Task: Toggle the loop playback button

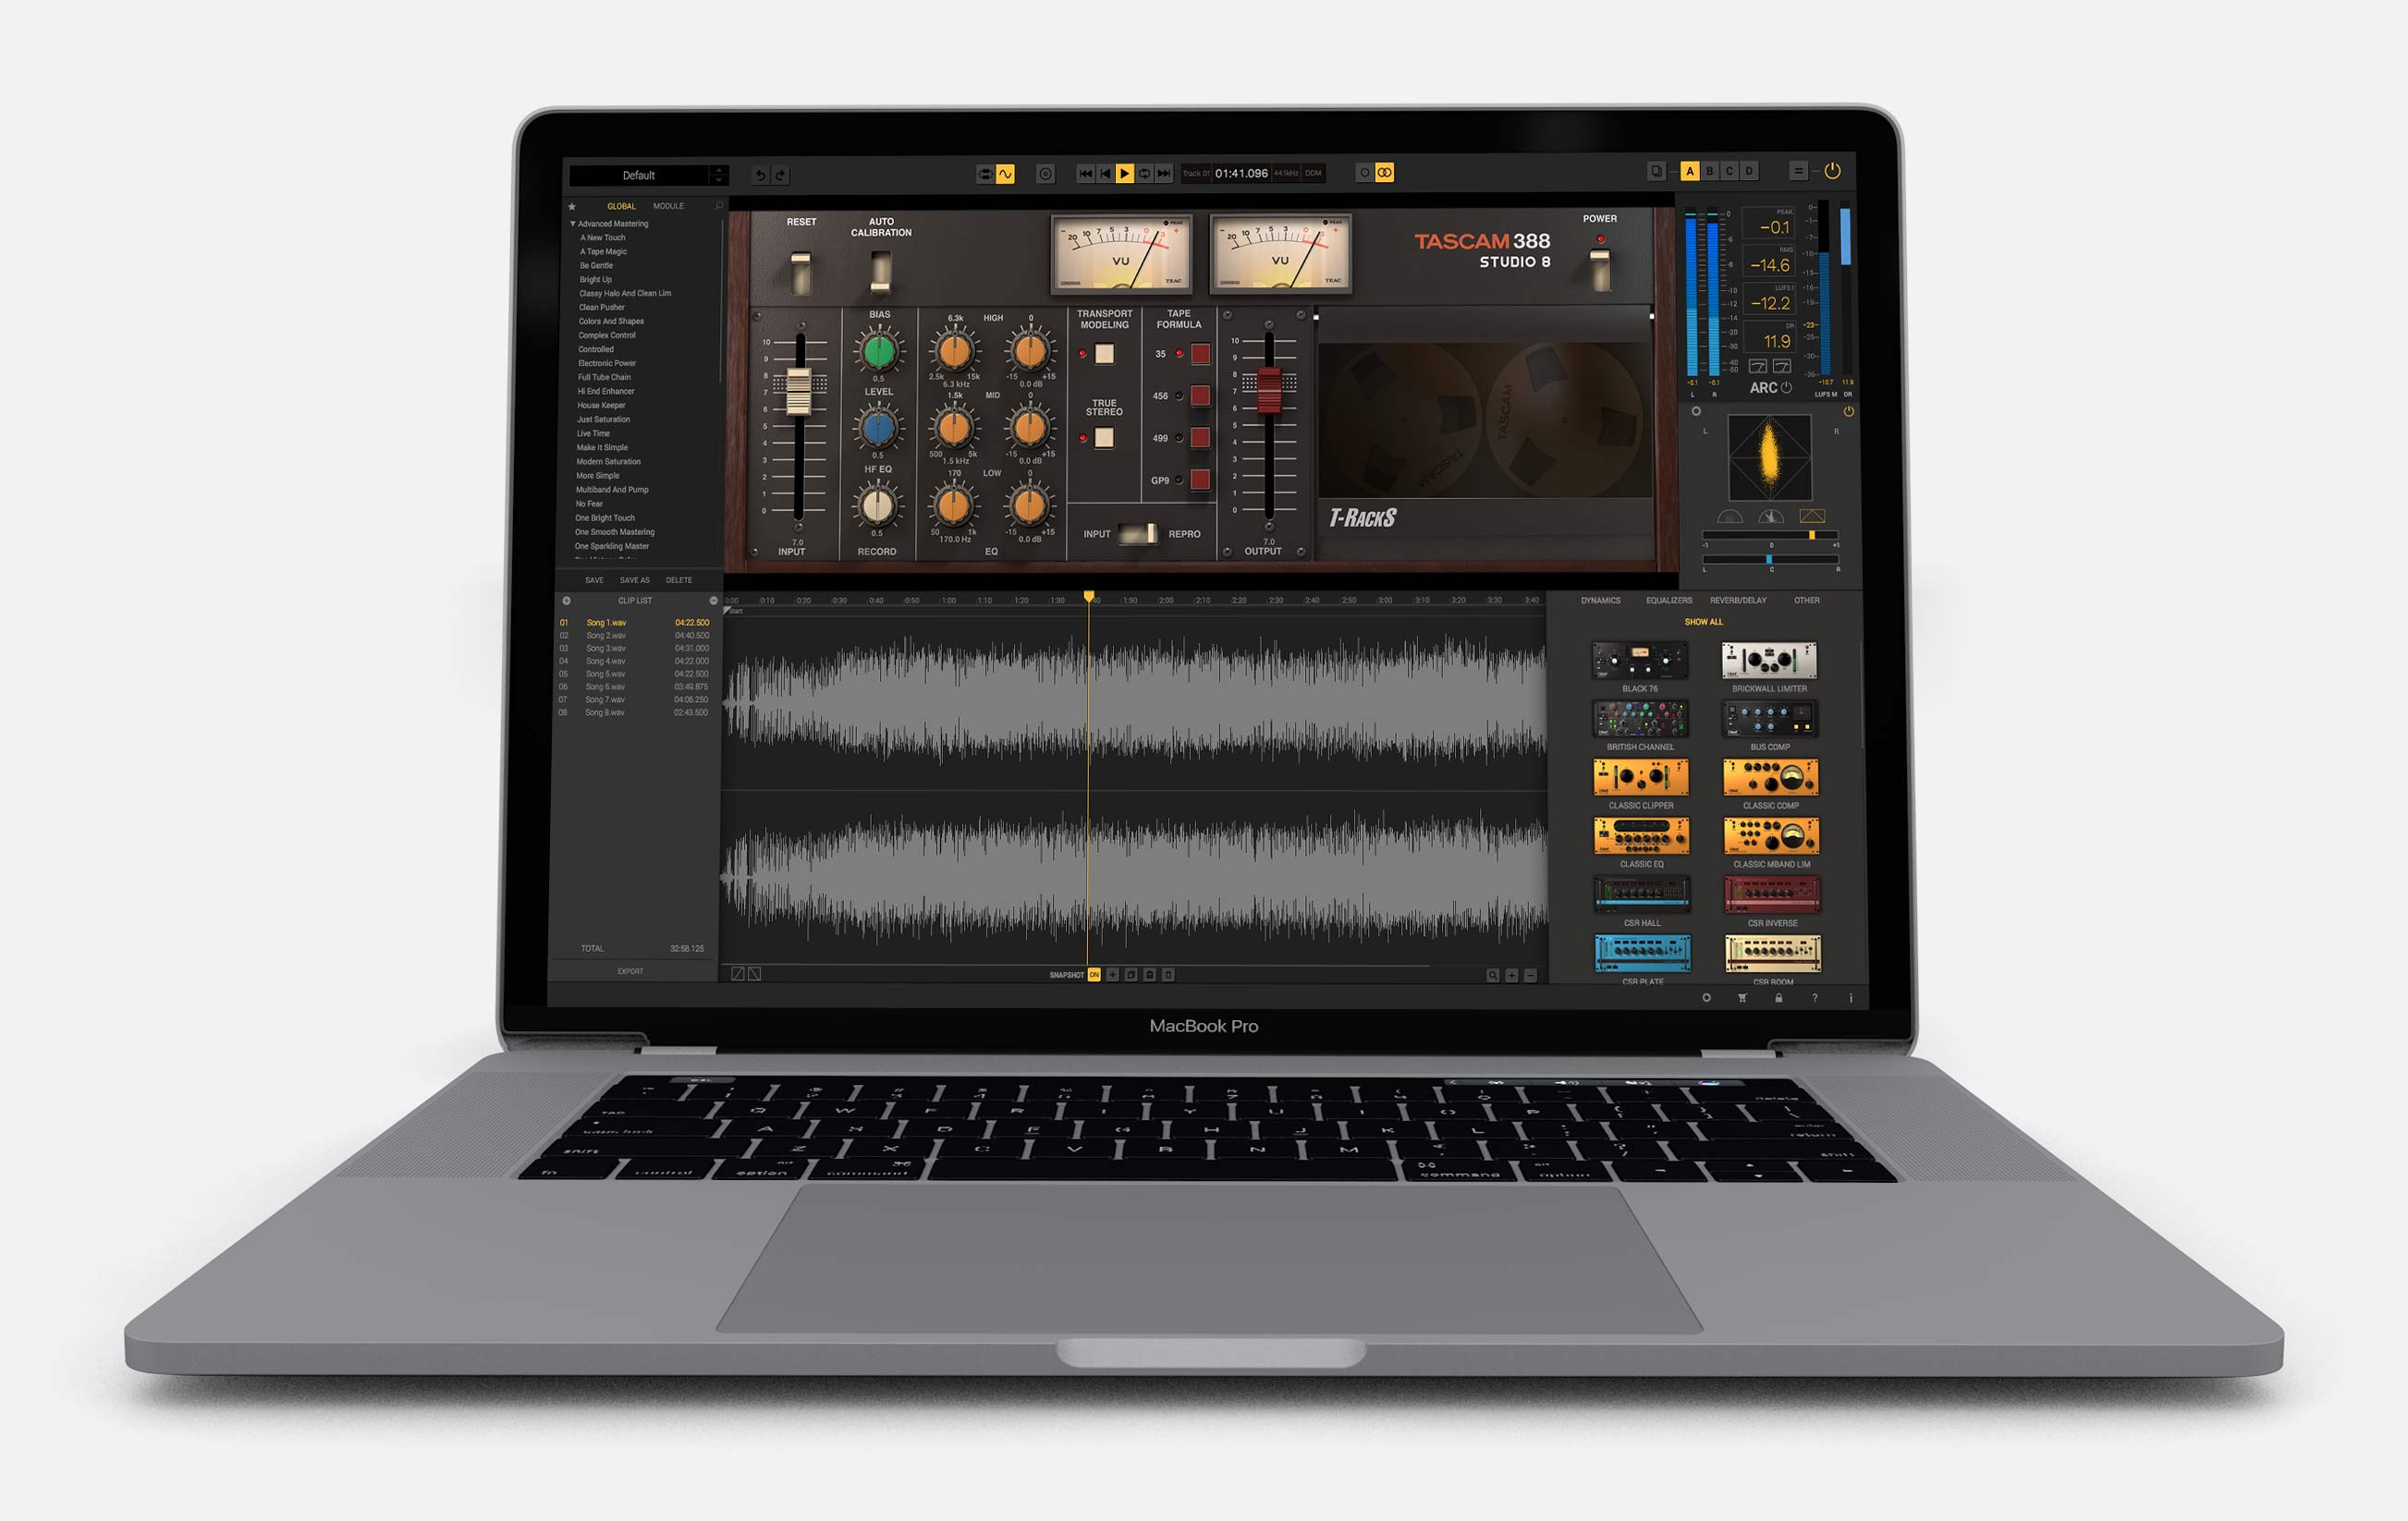Action: click(1144, 174)
